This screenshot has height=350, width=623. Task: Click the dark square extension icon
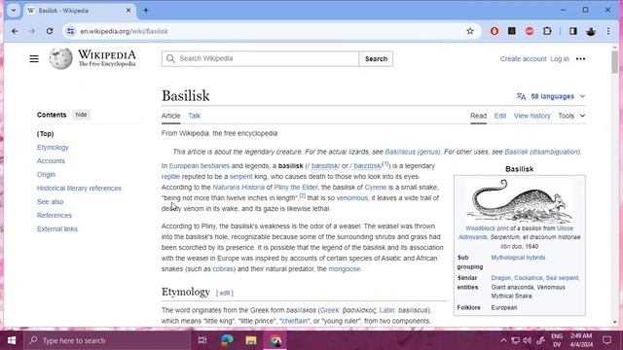click(x=512, y=30)
